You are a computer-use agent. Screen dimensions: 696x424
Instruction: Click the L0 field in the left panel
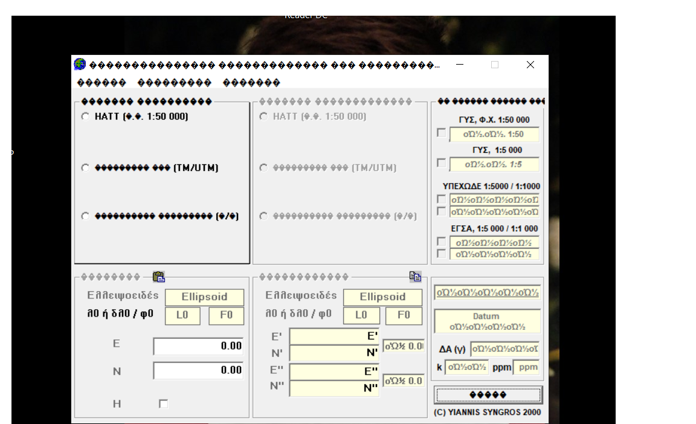pyautogui.click(x=182, y=315)
